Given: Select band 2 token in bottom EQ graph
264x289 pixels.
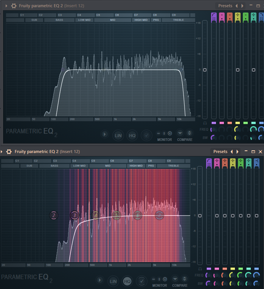Looking at the screenshot, I should click(54, 215).
